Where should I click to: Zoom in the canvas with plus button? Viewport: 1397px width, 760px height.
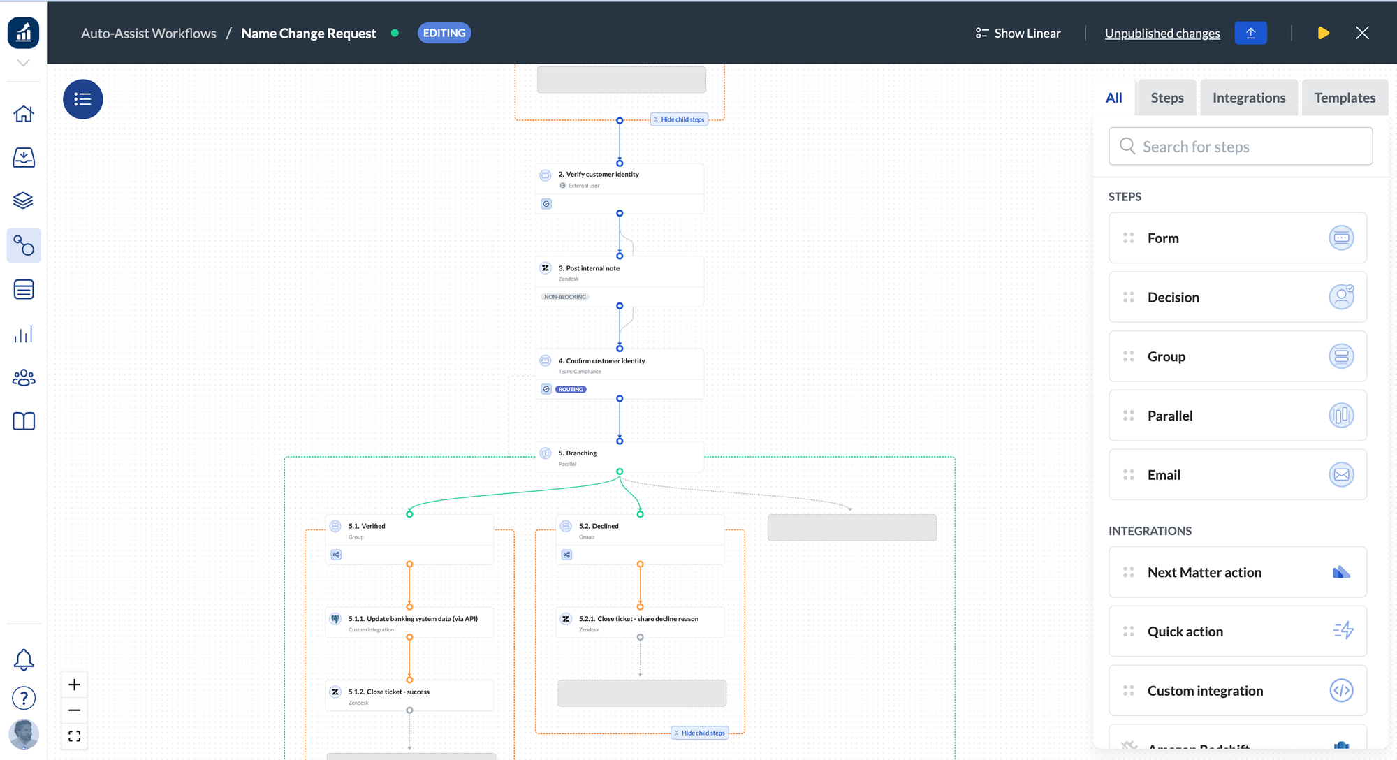click(75, 685)
